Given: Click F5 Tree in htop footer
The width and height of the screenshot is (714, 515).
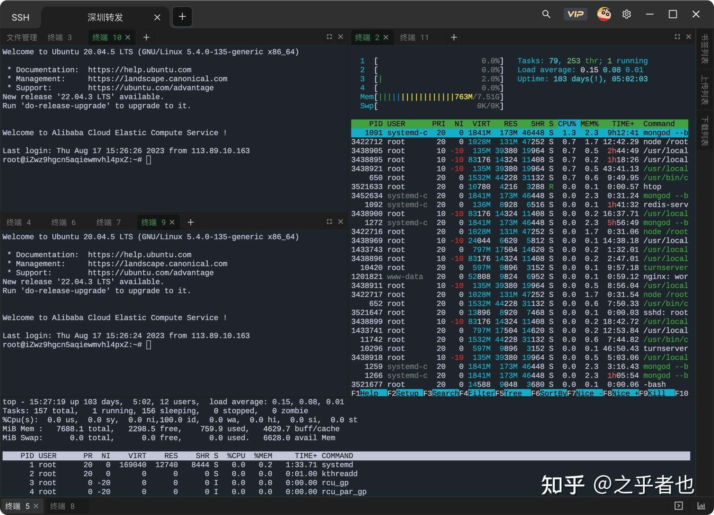Looking at the screenshot, I should [513, 393].
